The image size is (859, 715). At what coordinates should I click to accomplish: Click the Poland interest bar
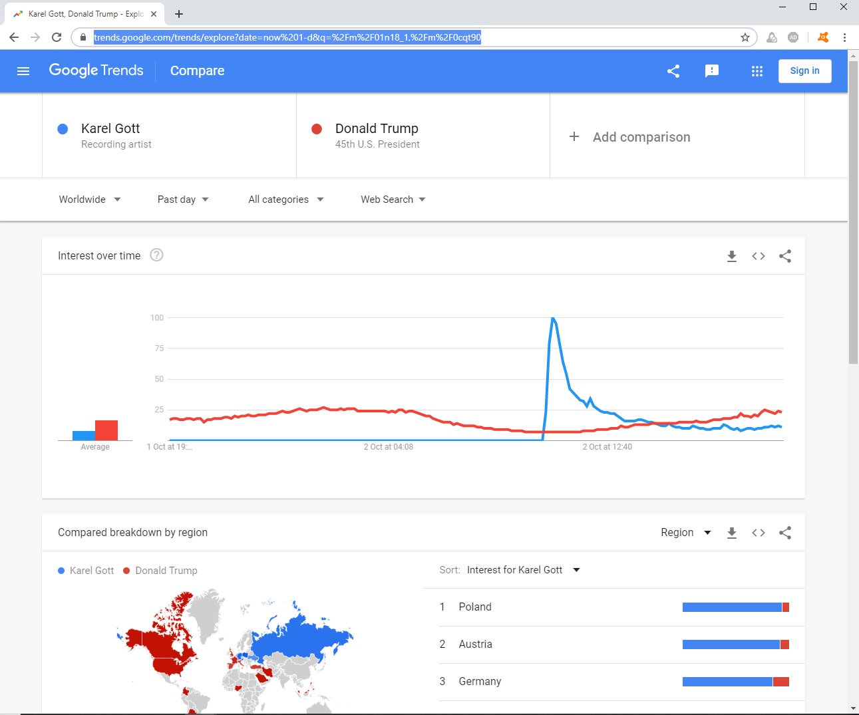[736, 607]
